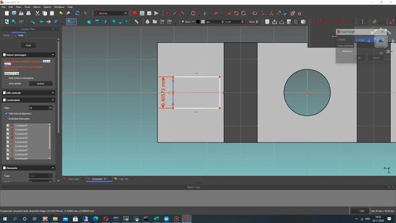Click the gray face color swatch
The width and height of the screenshot is (396, 223).
pos(203,22)
